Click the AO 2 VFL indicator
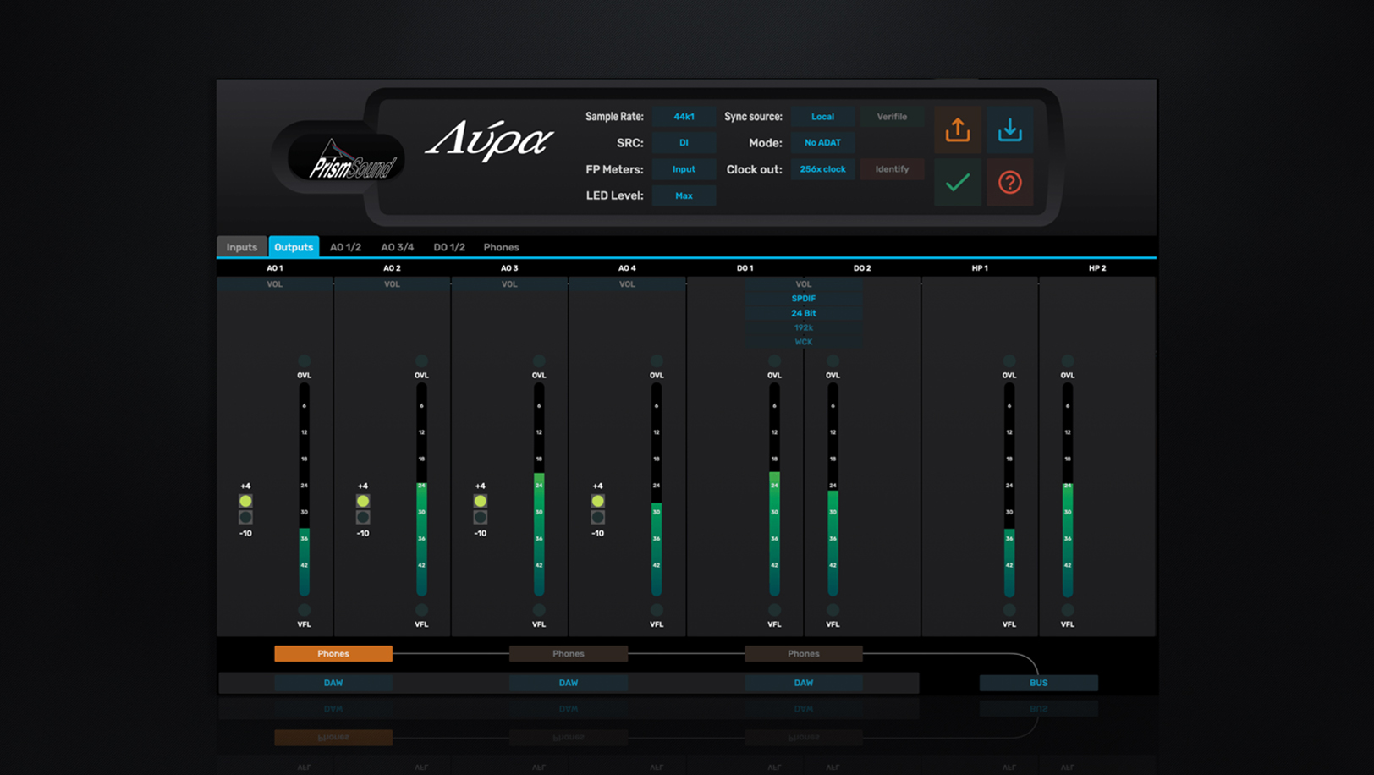 pyautogui.click(x=421, y=610)
